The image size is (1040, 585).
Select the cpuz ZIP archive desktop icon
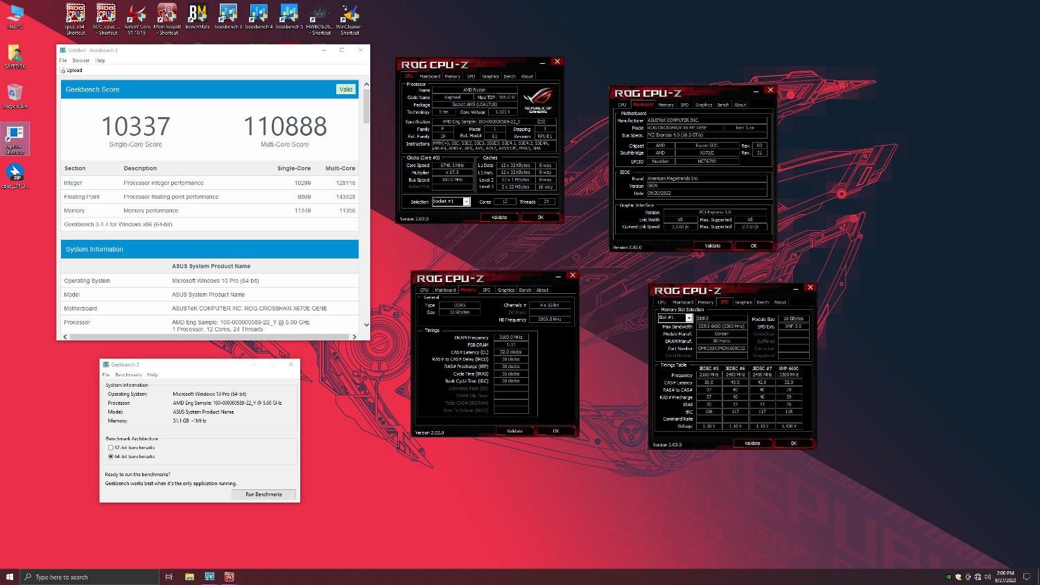[x=15, y=176]
